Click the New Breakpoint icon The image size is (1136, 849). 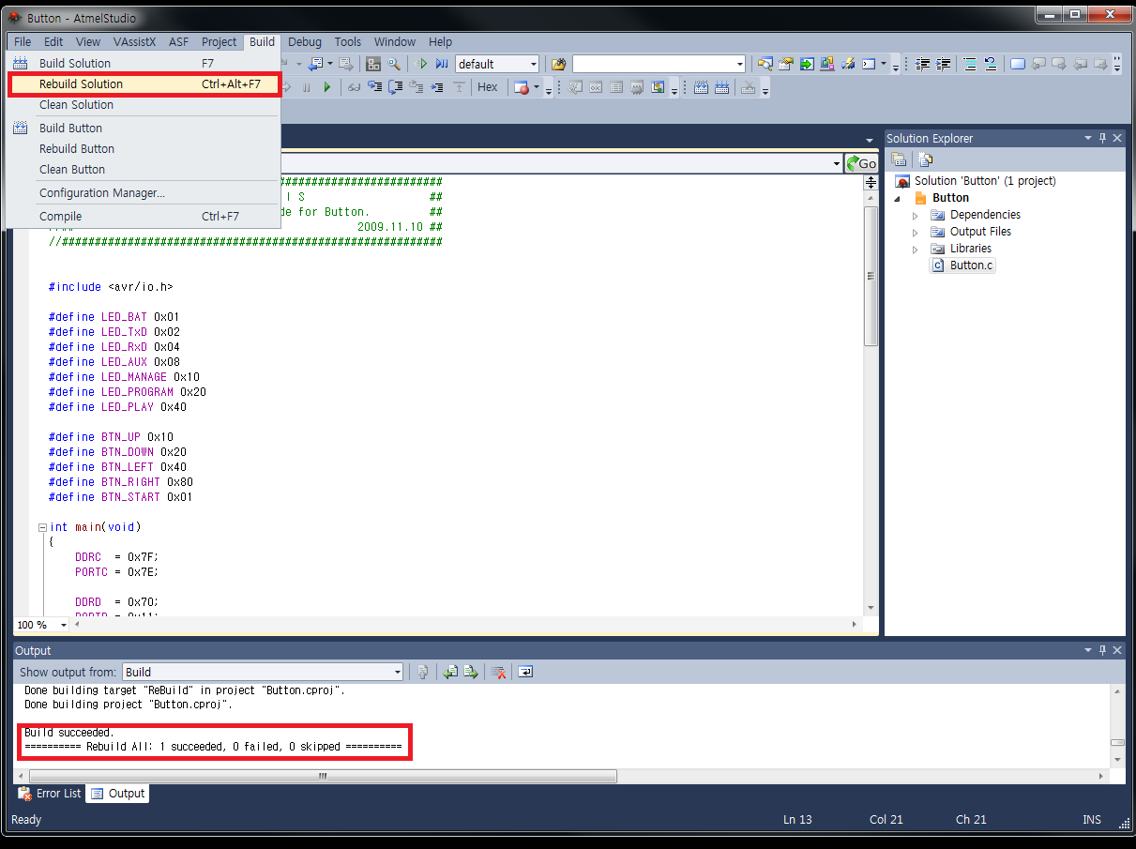click(522, 87)
